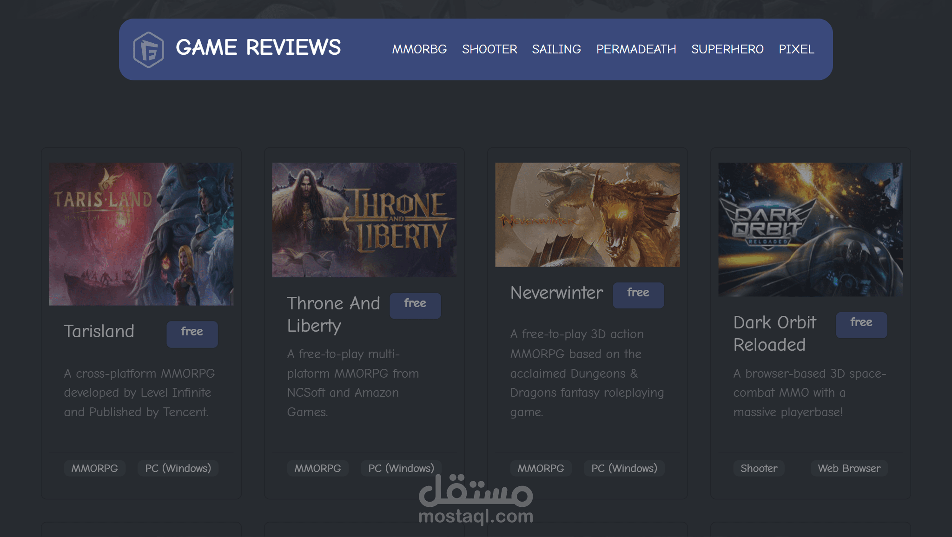952x537 pixels.
Task: Click the GAME REVIEWS title text
Action: pyautogui.click(x=258, y=47)
